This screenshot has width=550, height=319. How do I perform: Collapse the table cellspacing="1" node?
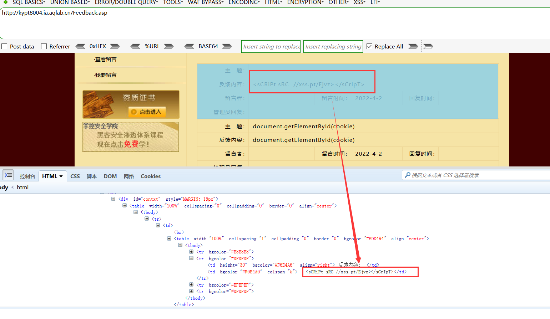pos(169,238)
